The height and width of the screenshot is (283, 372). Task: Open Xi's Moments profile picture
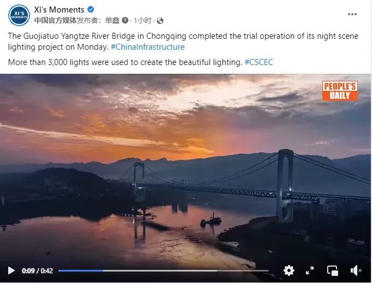pos(19,15)
